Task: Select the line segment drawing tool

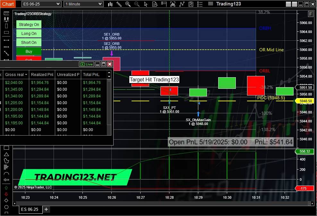Action: [x=6, y=40]
